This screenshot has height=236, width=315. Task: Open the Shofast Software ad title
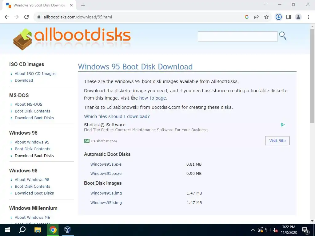click(x=105, y=125)
